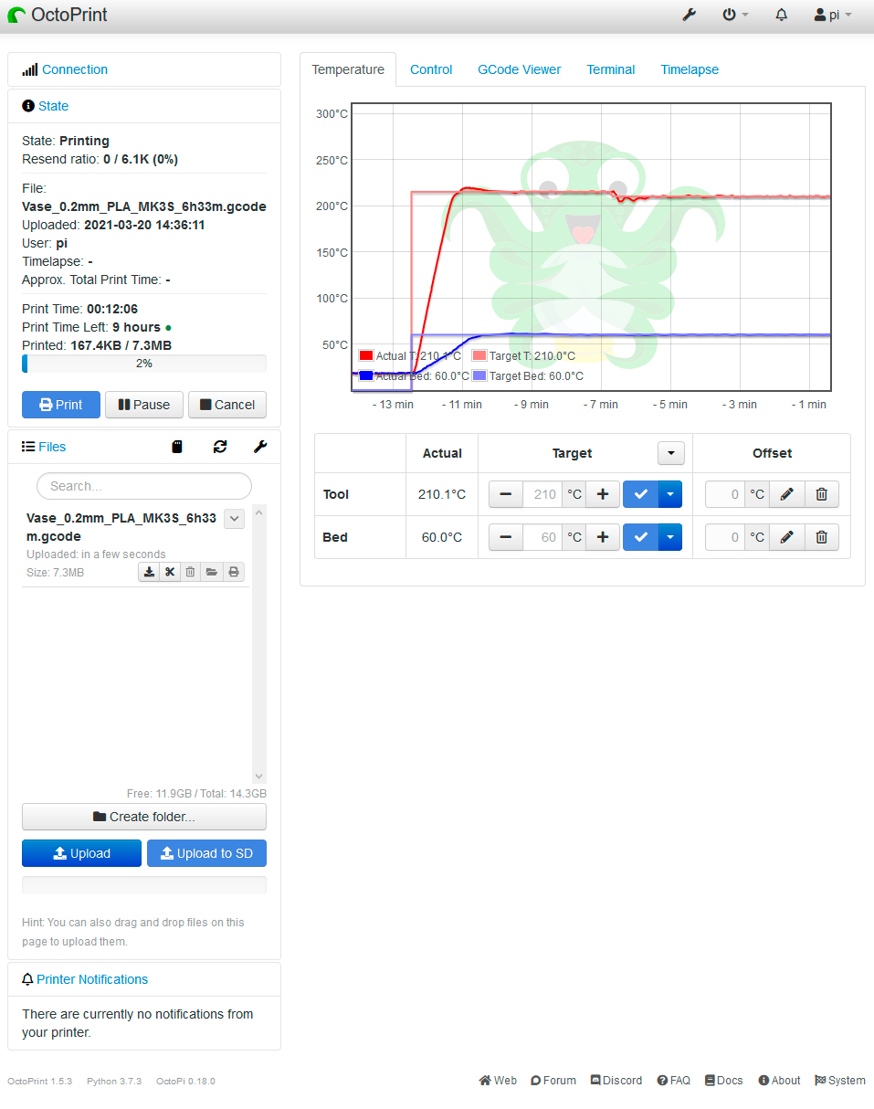Collapse the State panel
874x1109 pixels.
point(53,106)
